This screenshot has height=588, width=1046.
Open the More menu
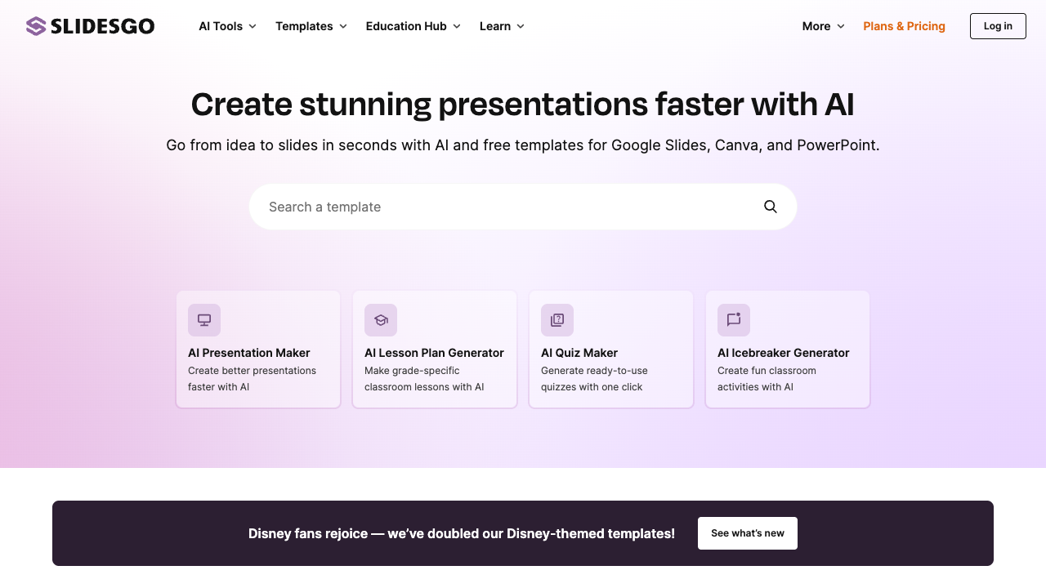pos(821,26)
